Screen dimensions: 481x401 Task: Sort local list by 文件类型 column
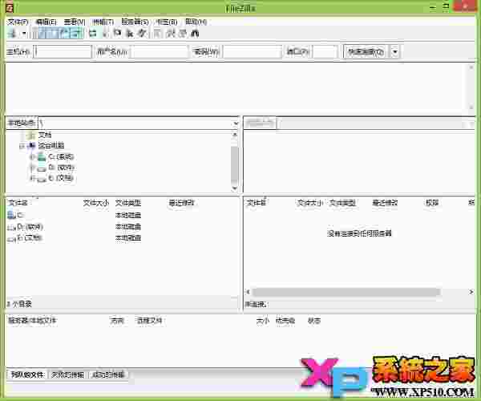click(x=128, y=203)
